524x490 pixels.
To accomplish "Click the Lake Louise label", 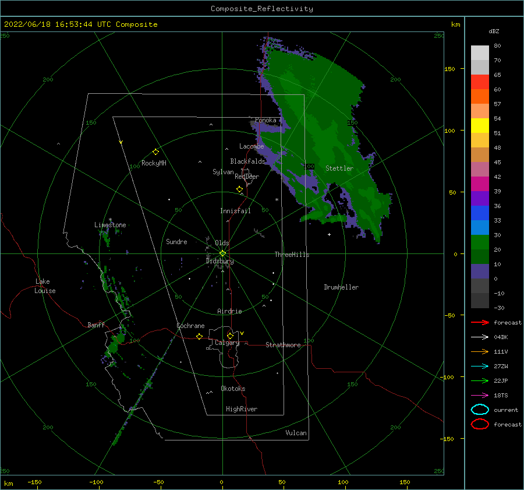I will (45, 286).
